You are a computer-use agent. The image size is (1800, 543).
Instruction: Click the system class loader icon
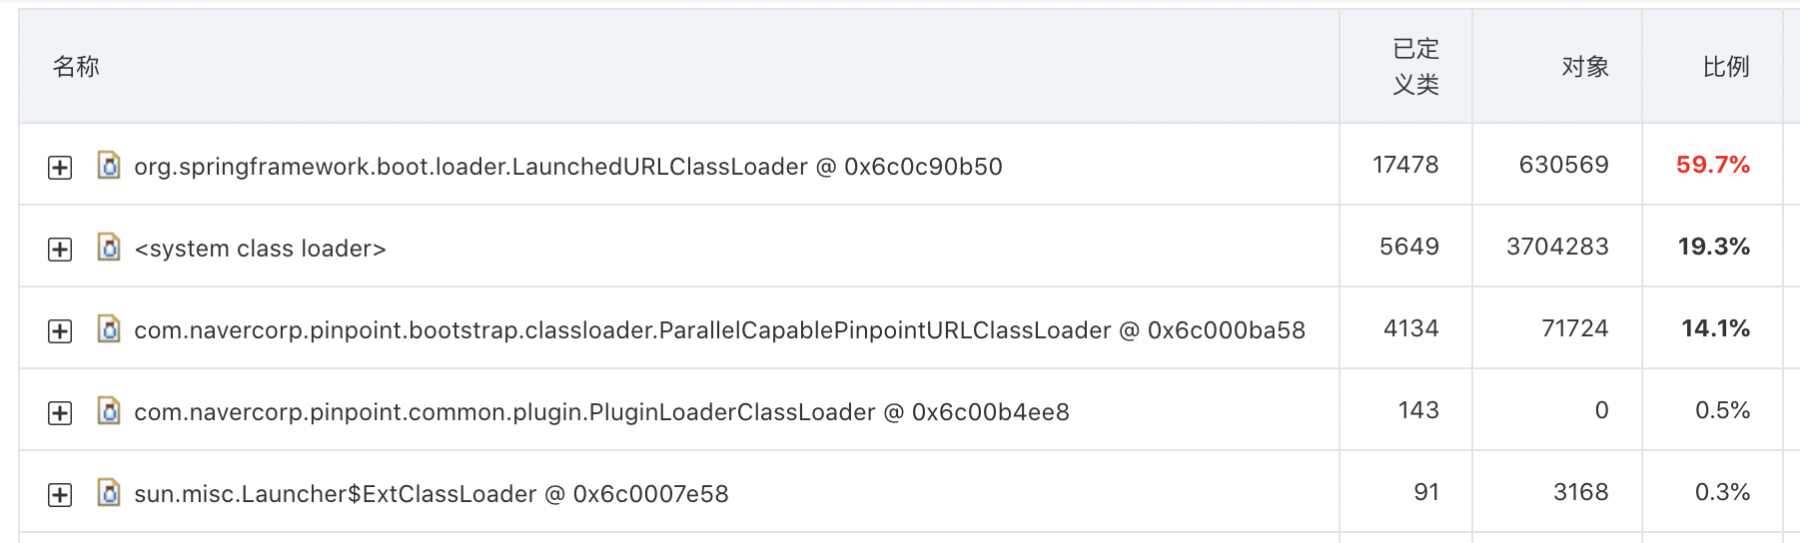(109, 247)
